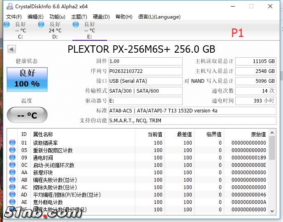
Task: Open the 主题(T) menu
Action: (79, 17)
